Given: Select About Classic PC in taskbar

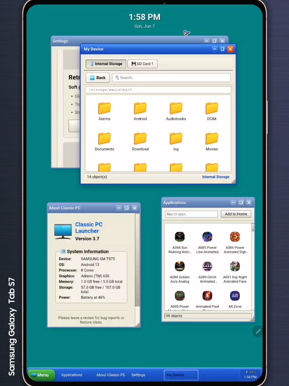Looking at the screenshot, I should click(x=111, y=375).
